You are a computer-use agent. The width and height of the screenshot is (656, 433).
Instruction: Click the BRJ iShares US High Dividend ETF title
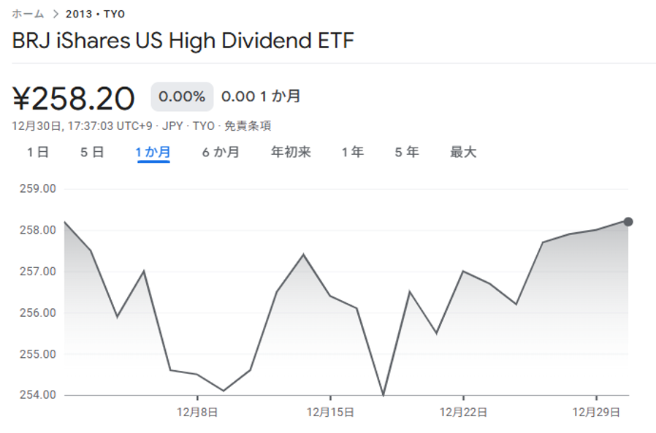click(183, 41)
